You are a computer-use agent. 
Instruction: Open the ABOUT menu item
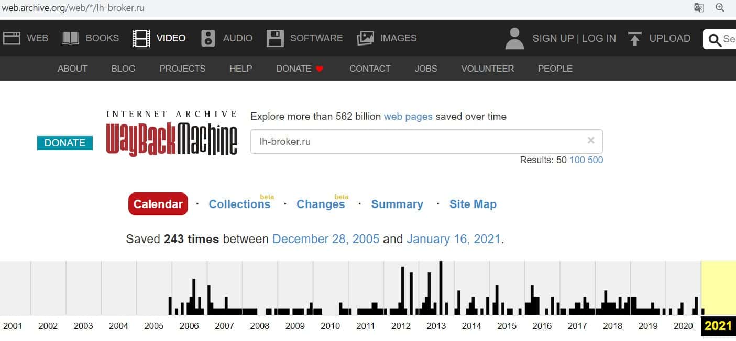72,69
